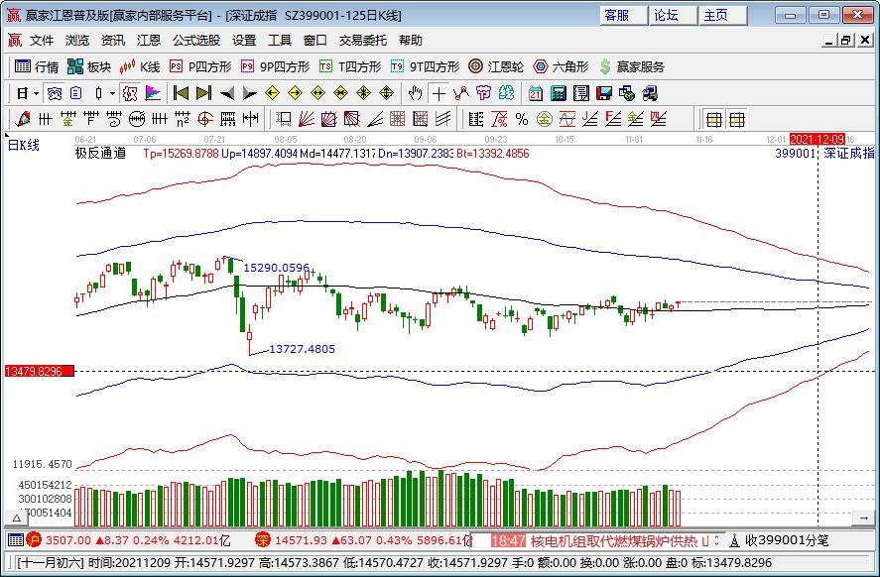Toggle the crosshair cursor button
Viewport: 880px width, 577px height.
439,93
